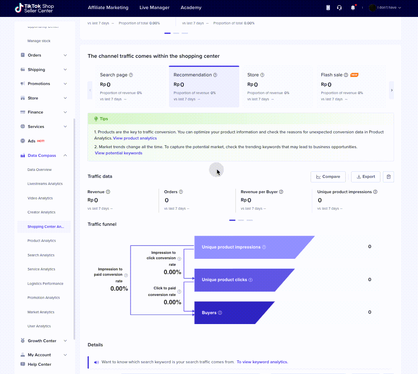
Task: Open the headset support icon
Action: [340, 7]
